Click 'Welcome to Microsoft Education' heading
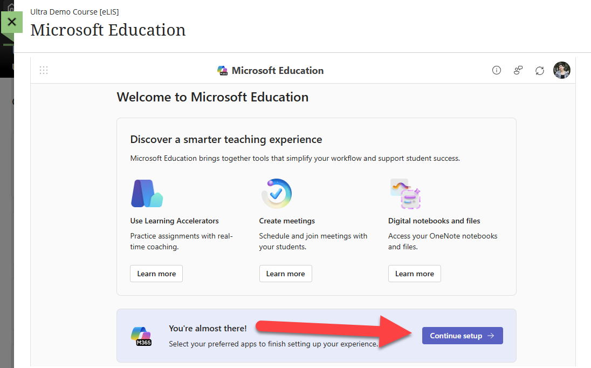 (x=212, y=97)
